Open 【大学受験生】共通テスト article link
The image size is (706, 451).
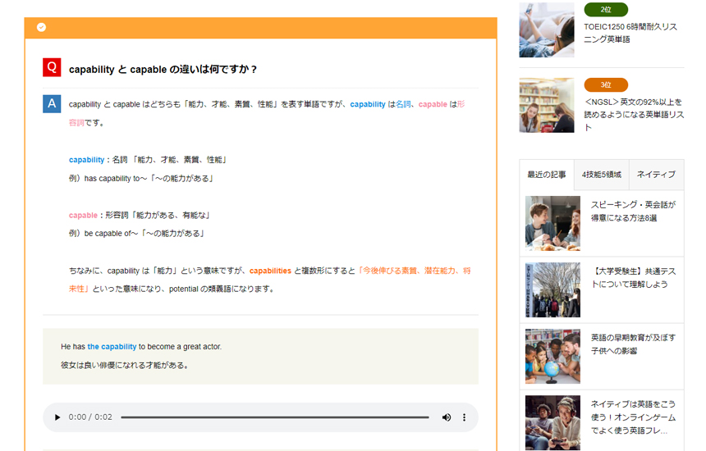point(634,276)
